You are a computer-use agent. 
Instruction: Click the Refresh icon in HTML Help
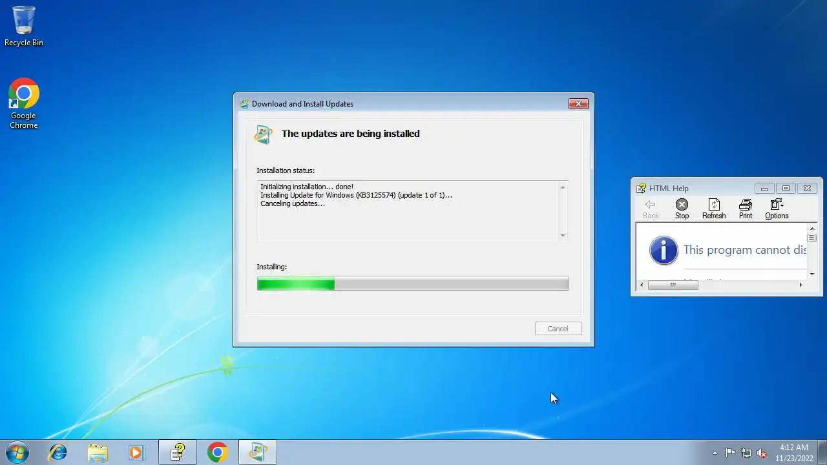coord(714,209)
